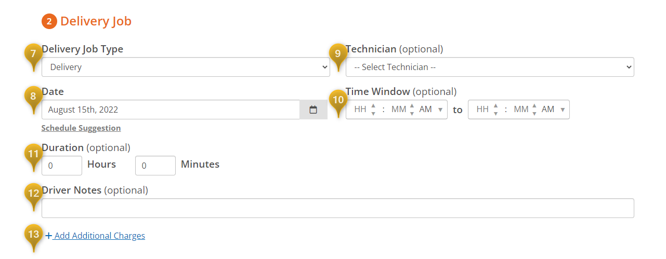
Task: Click the Duration Hours input box
Action: [62, 166]
